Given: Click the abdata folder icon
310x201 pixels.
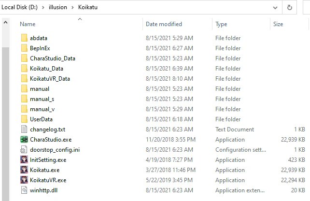Looking at the screenshot, I should click(x=24, y=38).
